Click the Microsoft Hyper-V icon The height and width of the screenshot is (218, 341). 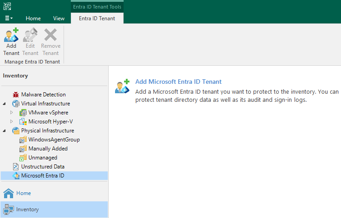point(23,122)
